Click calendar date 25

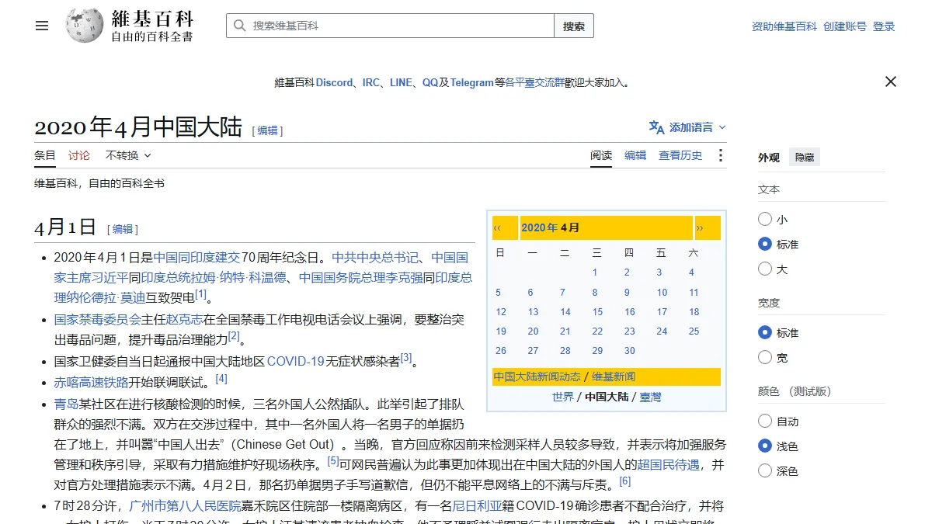click(x=694, y=331)
